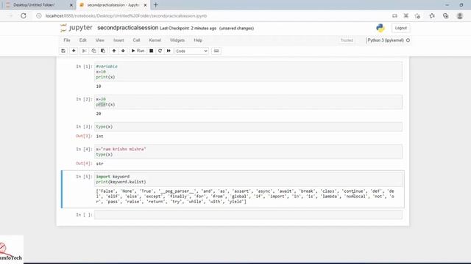Open the Widgets menu
Screen dimensions: 471x264
(177, 40)
